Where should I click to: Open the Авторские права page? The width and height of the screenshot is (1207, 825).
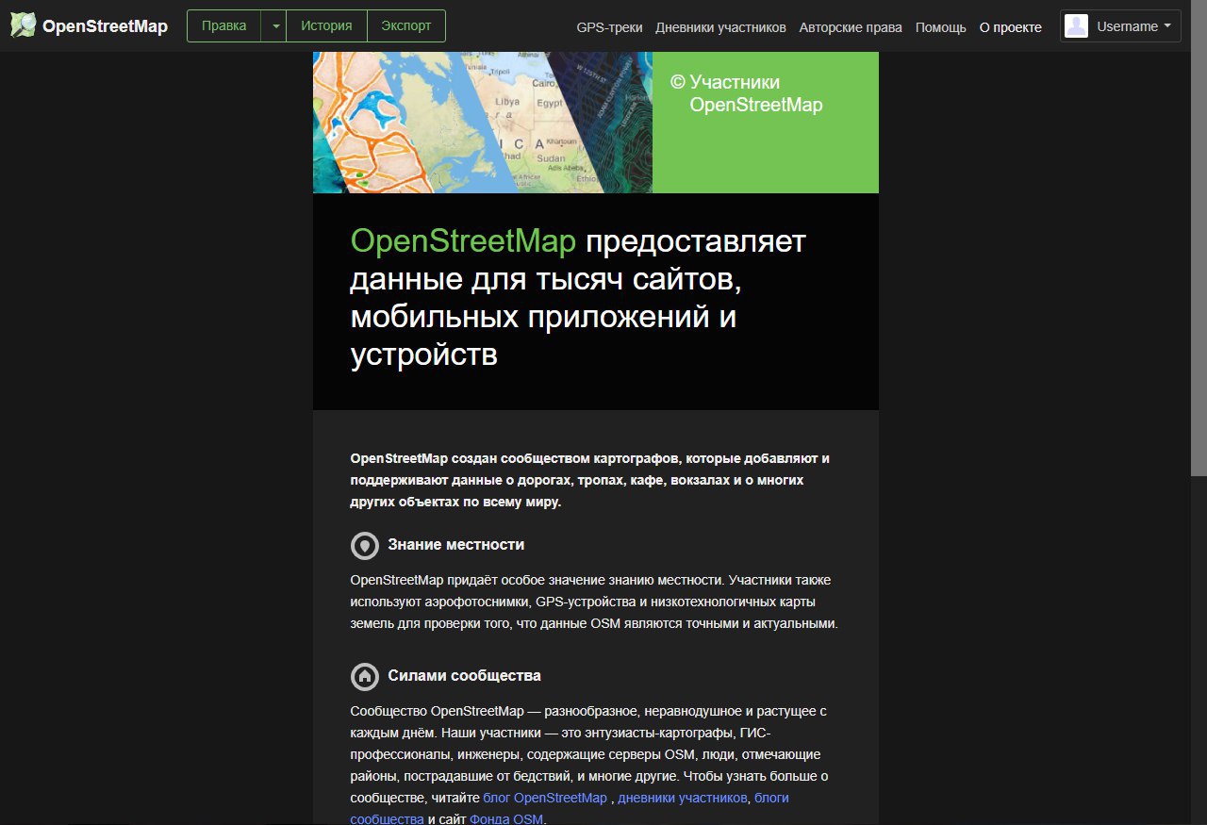coord(851,27)
